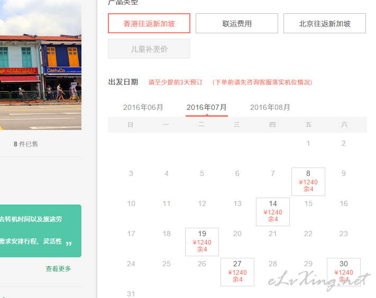Click the disabled 儿童补差价 option
Viewport: 376px width, 298px height.
149,49
